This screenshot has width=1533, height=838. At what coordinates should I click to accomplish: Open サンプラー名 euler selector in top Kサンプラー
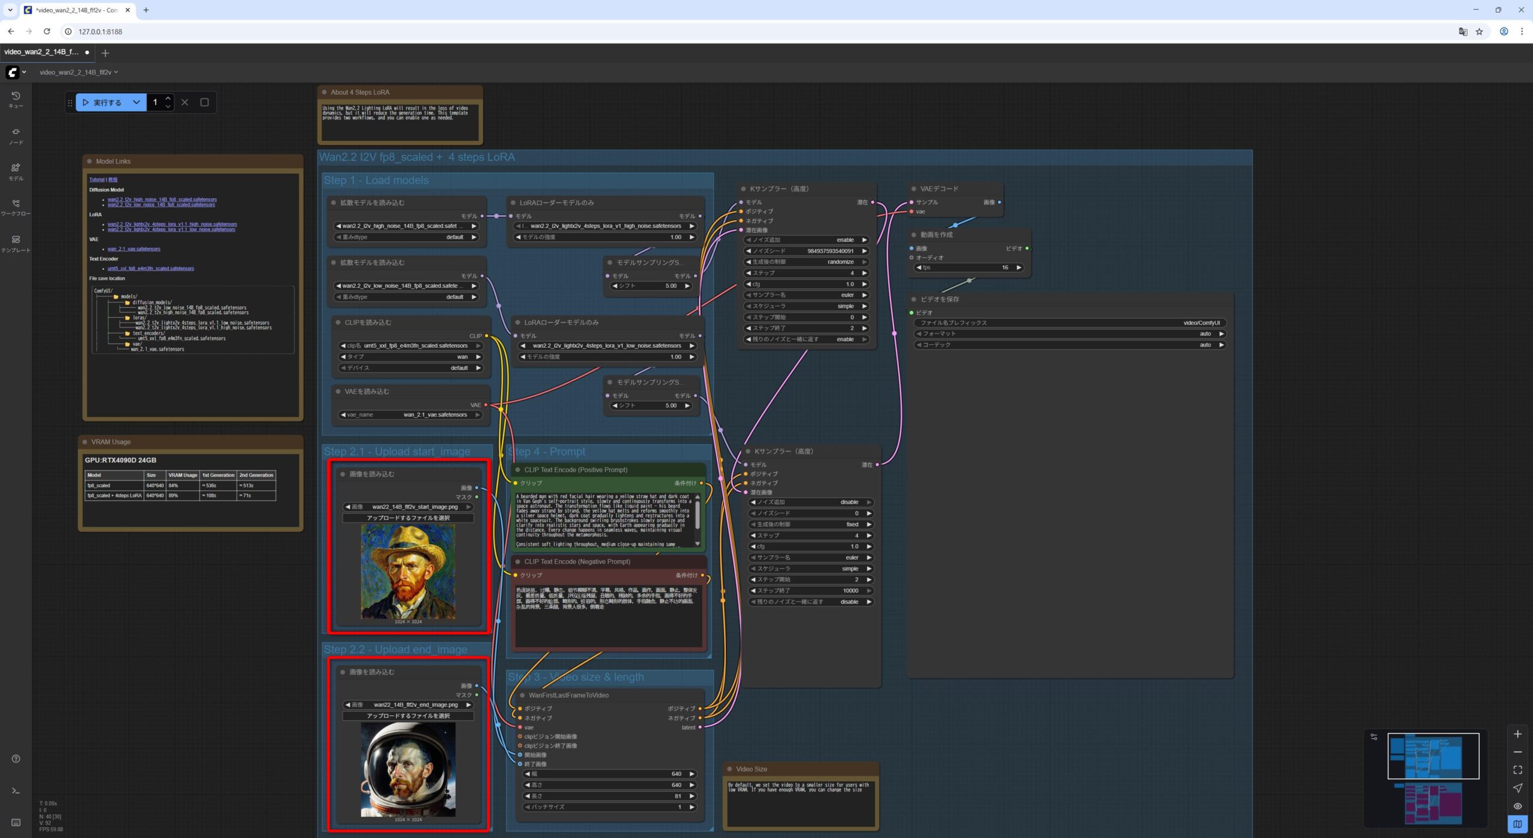click(x=807, y=295)
